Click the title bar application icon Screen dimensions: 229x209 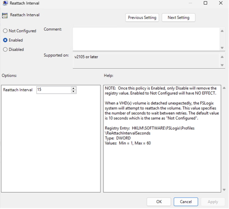[x=5, y=3]
